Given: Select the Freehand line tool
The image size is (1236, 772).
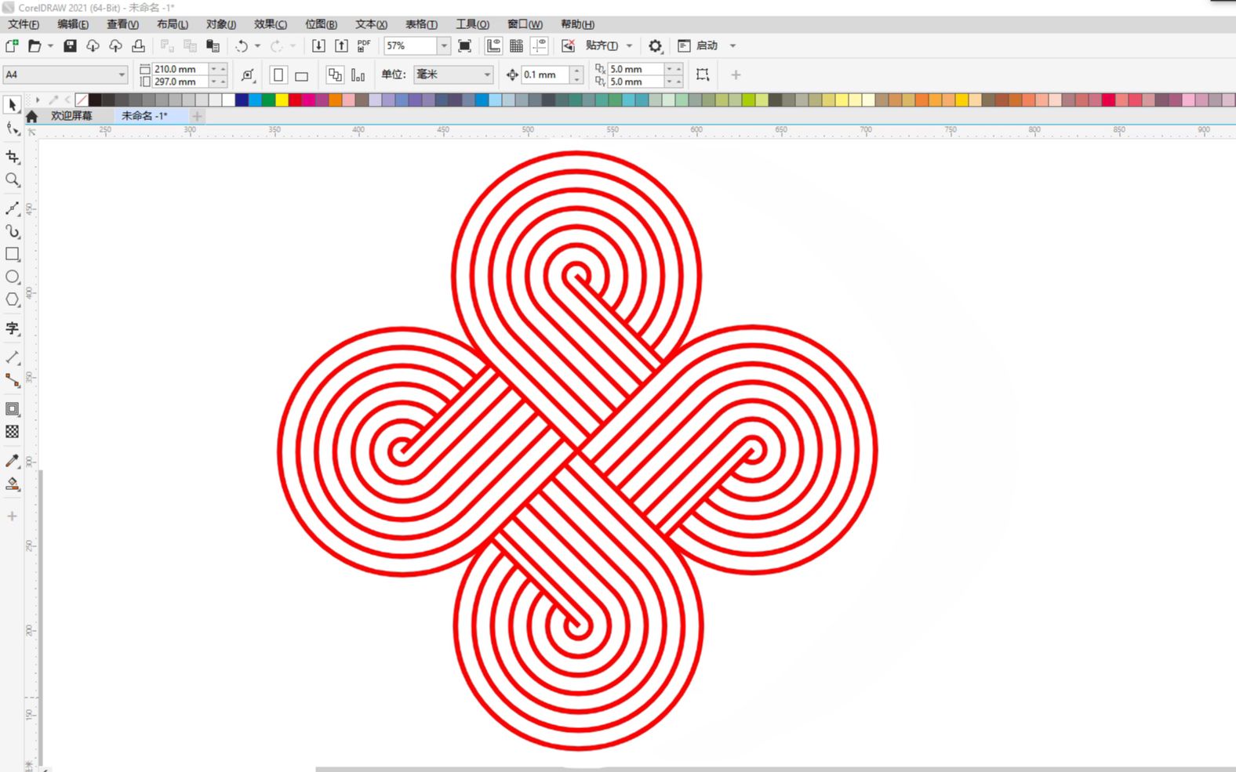Looking at the screenshot, I should (12, 208).
